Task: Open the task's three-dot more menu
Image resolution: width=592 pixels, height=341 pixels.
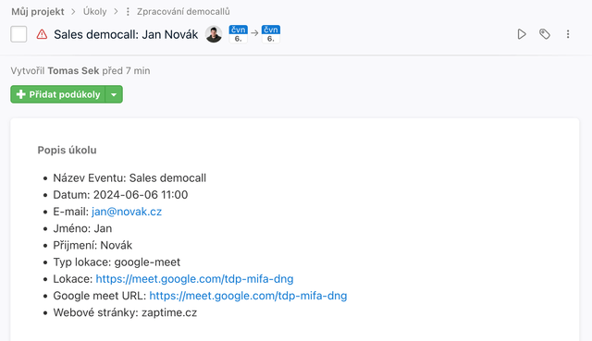Action: point(568,34)
